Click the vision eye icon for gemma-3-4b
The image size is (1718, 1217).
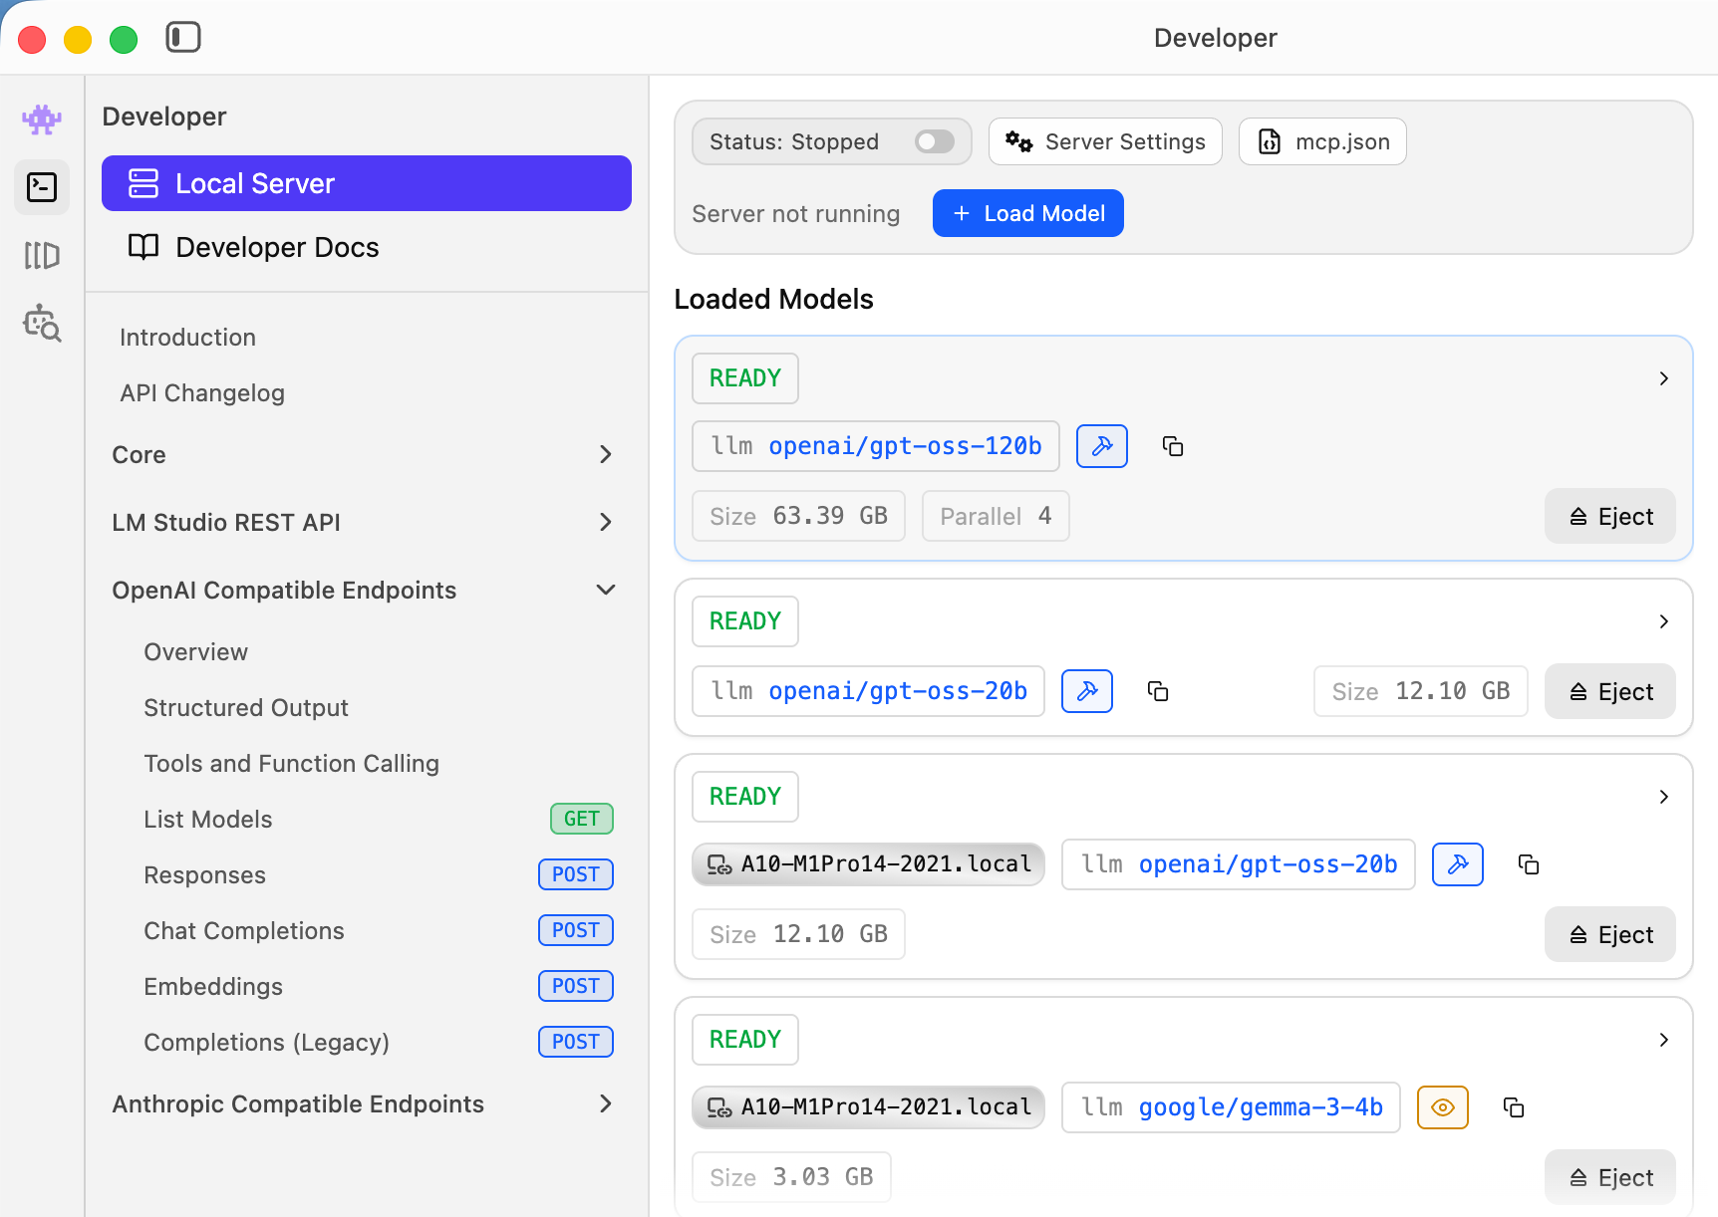pos(1442,1107)
